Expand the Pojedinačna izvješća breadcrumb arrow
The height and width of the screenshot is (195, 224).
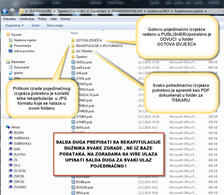click(x=206, y=11)
